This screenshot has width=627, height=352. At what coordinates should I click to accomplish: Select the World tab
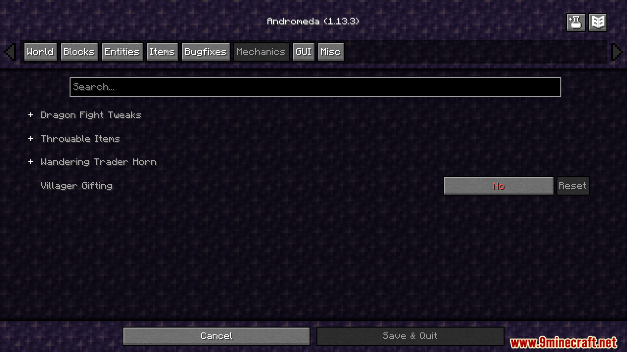point(40,51)
